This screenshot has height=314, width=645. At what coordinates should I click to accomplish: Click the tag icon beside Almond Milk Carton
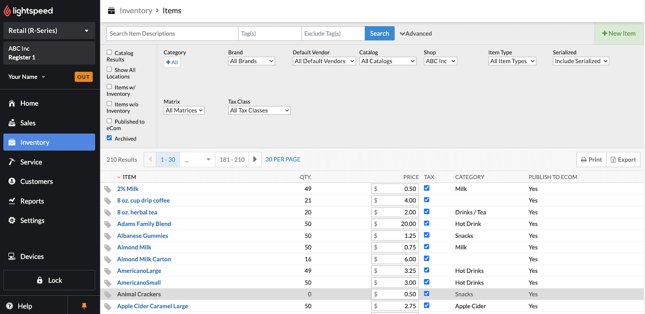107,260
